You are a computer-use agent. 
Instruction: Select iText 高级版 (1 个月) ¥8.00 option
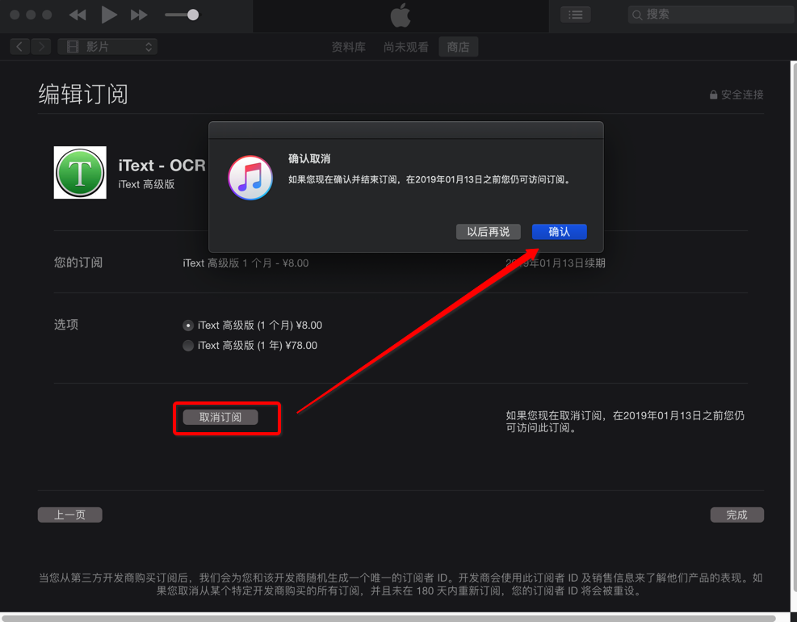(253, 325)
